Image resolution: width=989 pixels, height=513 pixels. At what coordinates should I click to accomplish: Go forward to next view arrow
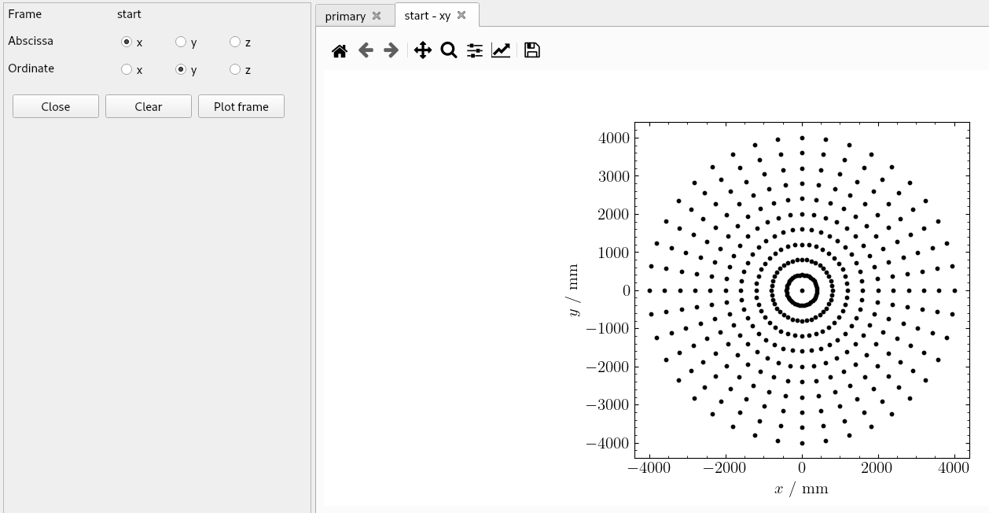click(x=391, y=51)
